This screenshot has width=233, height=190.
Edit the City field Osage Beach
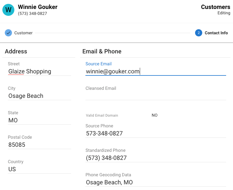(39, 96)
